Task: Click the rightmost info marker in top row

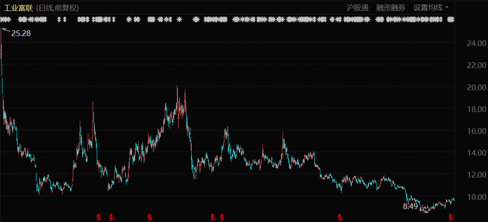Action: pos(450,19)
